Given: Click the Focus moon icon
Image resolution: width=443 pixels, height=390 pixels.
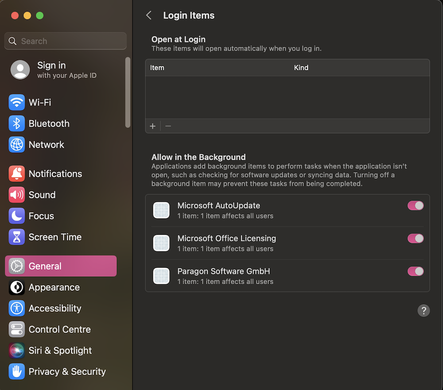Looking at the screenshot, I should (17, 216).
